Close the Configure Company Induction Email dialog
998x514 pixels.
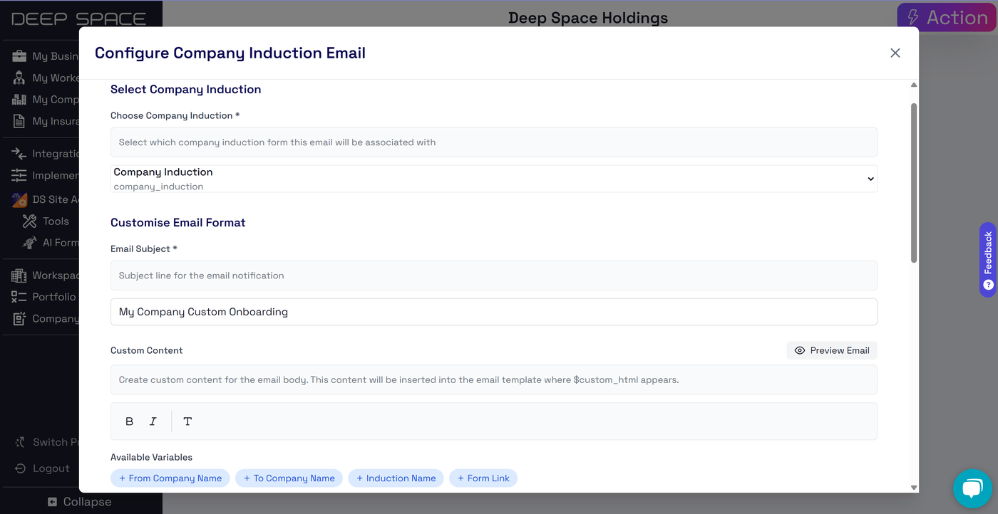tap(895, 53)
